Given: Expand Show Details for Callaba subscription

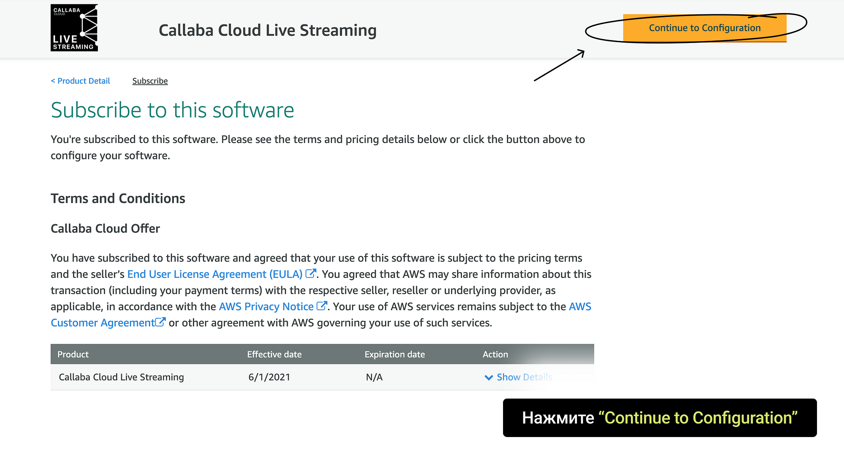Looking at the screenshot, I should (x=519, y=377).
